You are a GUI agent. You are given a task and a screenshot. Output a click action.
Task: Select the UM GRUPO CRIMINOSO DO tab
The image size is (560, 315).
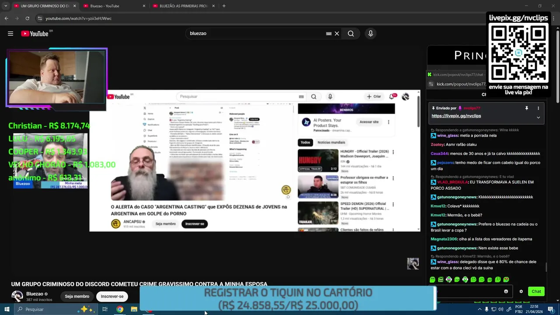[45, 6]
